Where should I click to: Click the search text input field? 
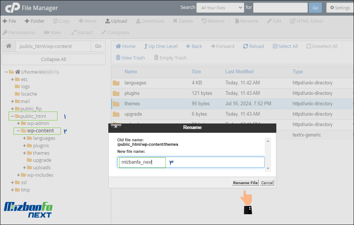coord(280,8)
